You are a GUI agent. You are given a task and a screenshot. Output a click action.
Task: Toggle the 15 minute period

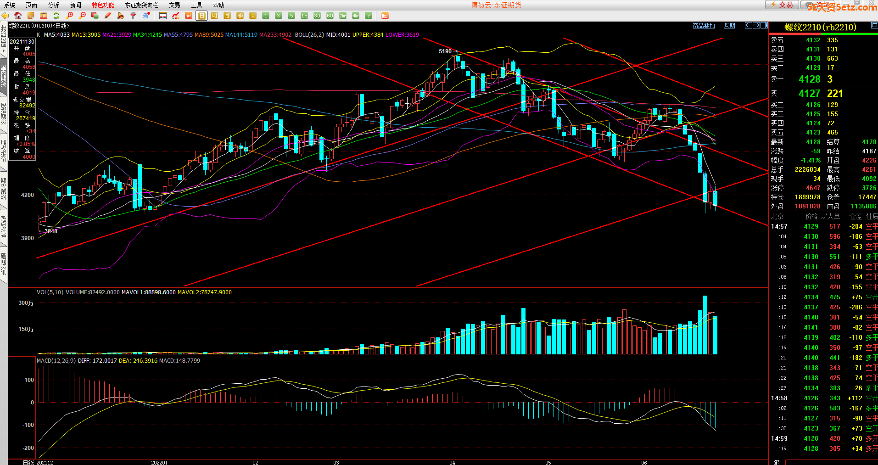pyautogui.click(x=304, y=16)
